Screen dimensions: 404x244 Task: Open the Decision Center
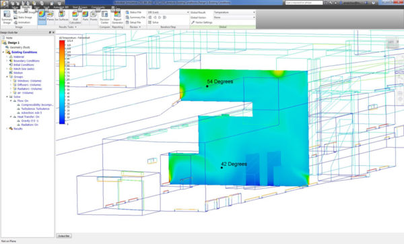point(104,17)
